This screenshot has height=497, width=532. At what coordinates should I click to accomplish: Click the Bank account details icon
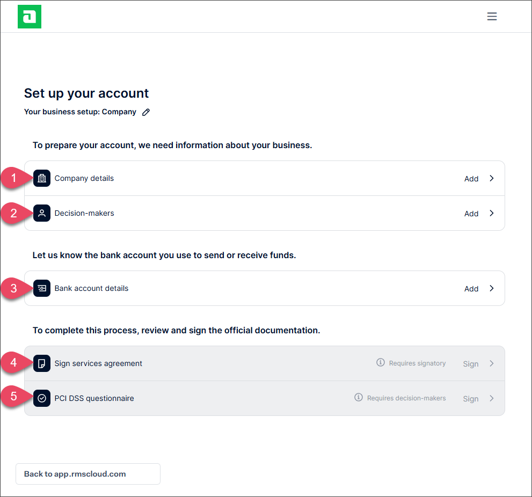coord(42,288)
